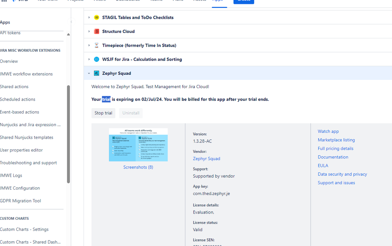Screen dimensions: 392x246
Task: Expand the STAGIL Tables and ToDo Checklists entry
Action: tap(89, 17)
